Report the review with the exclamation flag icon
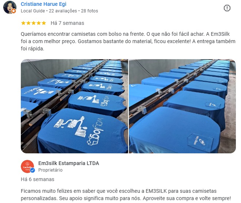This screenshot has height=203, width=241. click(227, 8)
